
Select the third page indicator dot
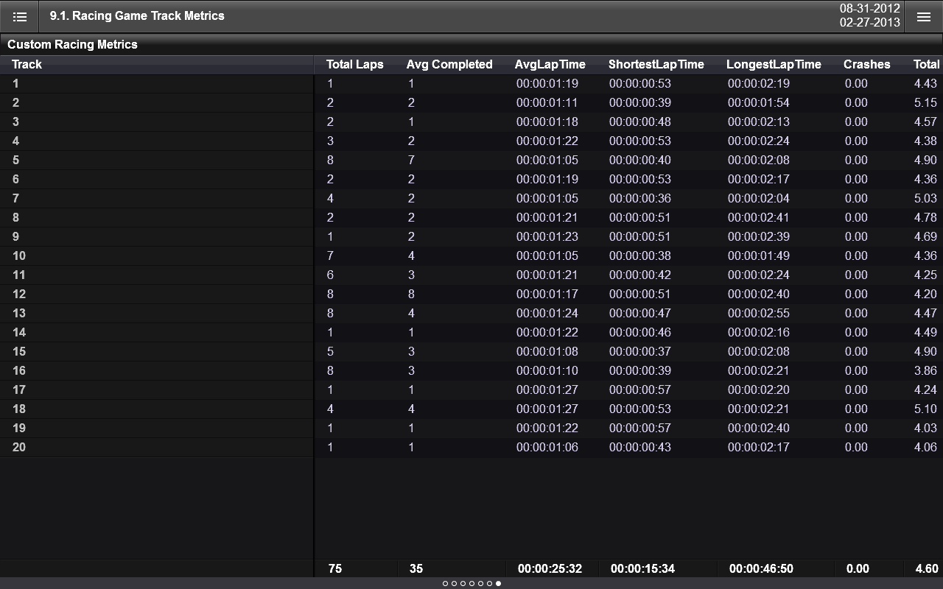(463, 583)
